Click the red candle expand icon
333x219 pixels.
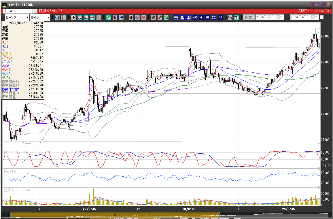click(131, 17)
